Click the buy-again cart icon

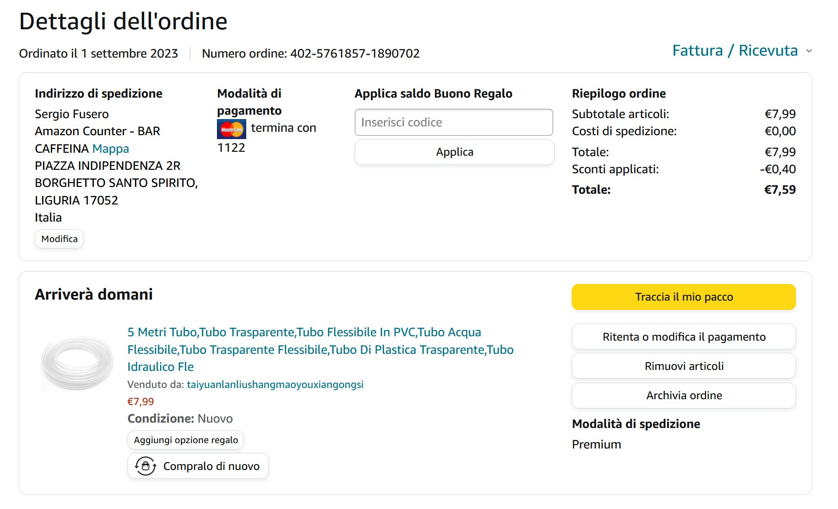[145, 466]
